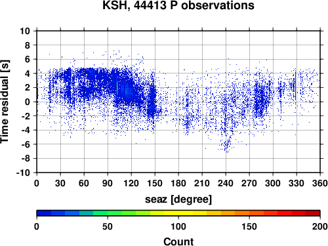Select the y-axis tick label "10"

coord(25,31)
